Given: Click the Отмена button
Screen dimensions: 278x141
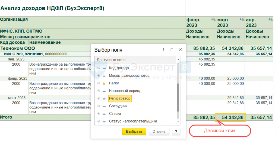Looking at the screenshot, I should click(x=159, y=132).
